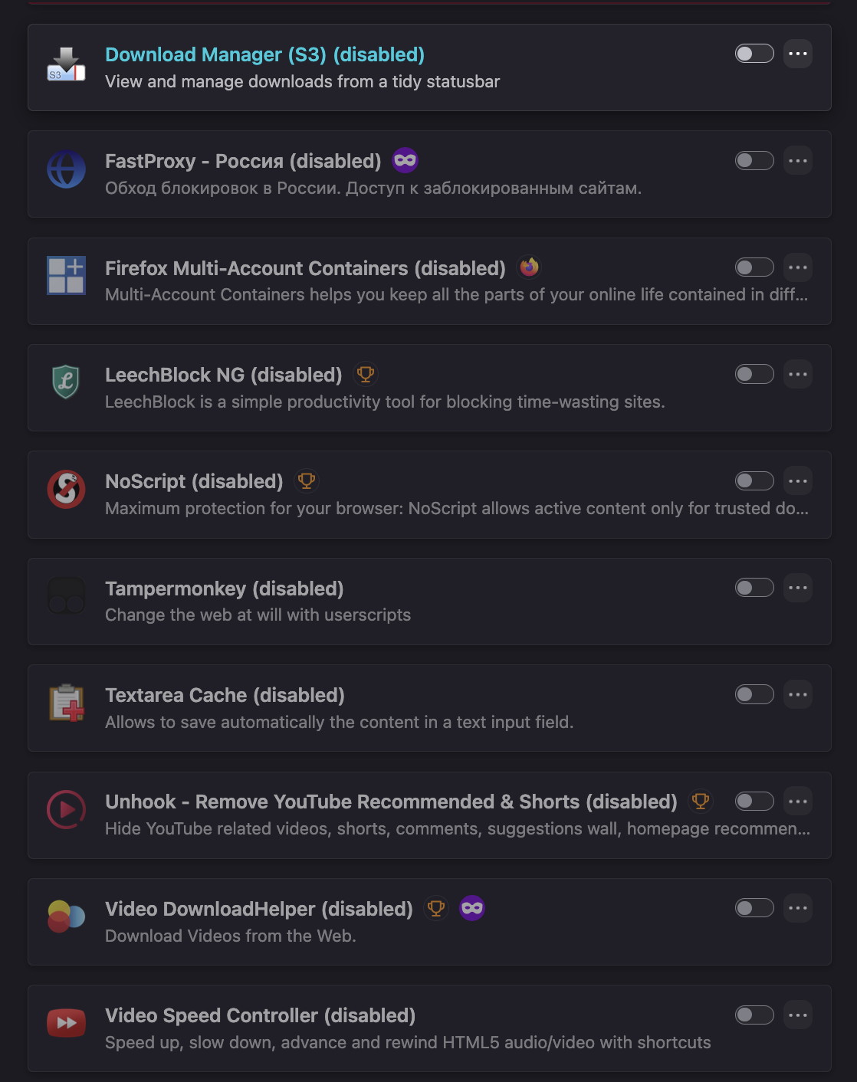Turn on the Tampermonkey toggle switch
The width and height of the screenshot is (857, 1082).
[754, 588]
